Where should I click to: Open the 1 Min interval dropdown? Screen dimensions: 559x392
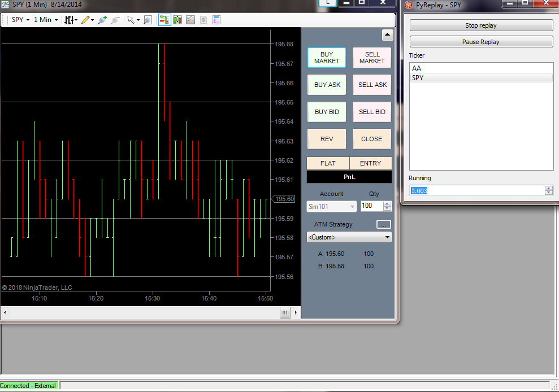point(45,20)
